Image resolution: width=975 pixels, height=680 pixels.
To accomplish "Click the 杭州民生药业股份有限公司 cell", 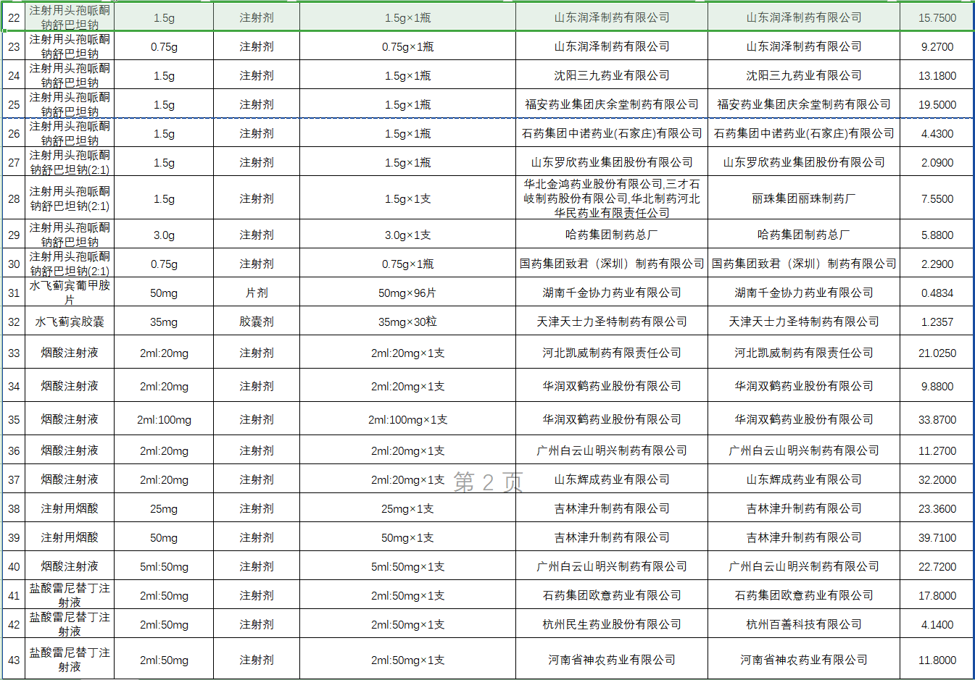I will click(x=612, y=624).
